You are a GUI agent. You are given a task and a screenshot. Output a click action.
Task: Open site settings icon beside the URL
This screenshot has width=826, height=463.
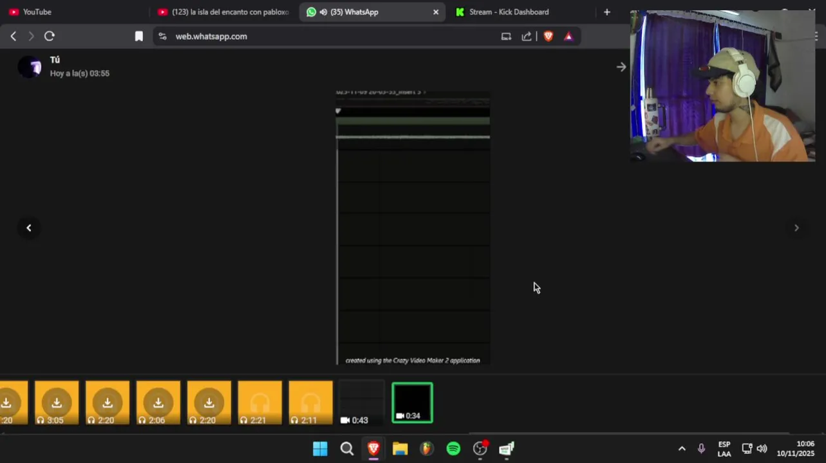coord(162,37)
